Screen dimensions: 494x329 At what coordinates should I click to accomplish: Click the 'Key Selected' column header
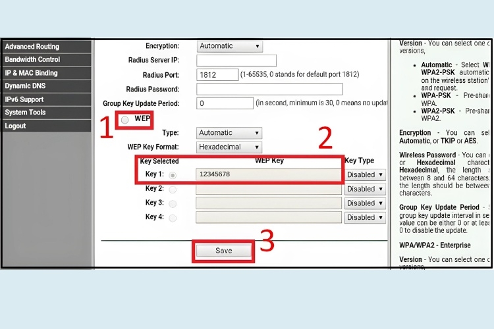(159, 161)
